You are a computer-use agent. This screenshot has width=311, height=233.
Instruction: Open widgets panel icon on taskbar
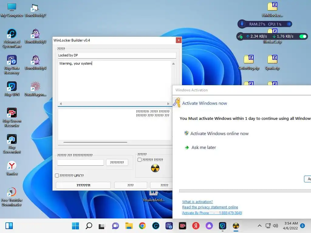(x=9, y=226)
